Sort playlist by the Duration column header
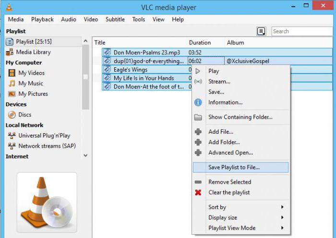Screen dimensions: 336x238 pyautogui.click(x=206, y=42)
